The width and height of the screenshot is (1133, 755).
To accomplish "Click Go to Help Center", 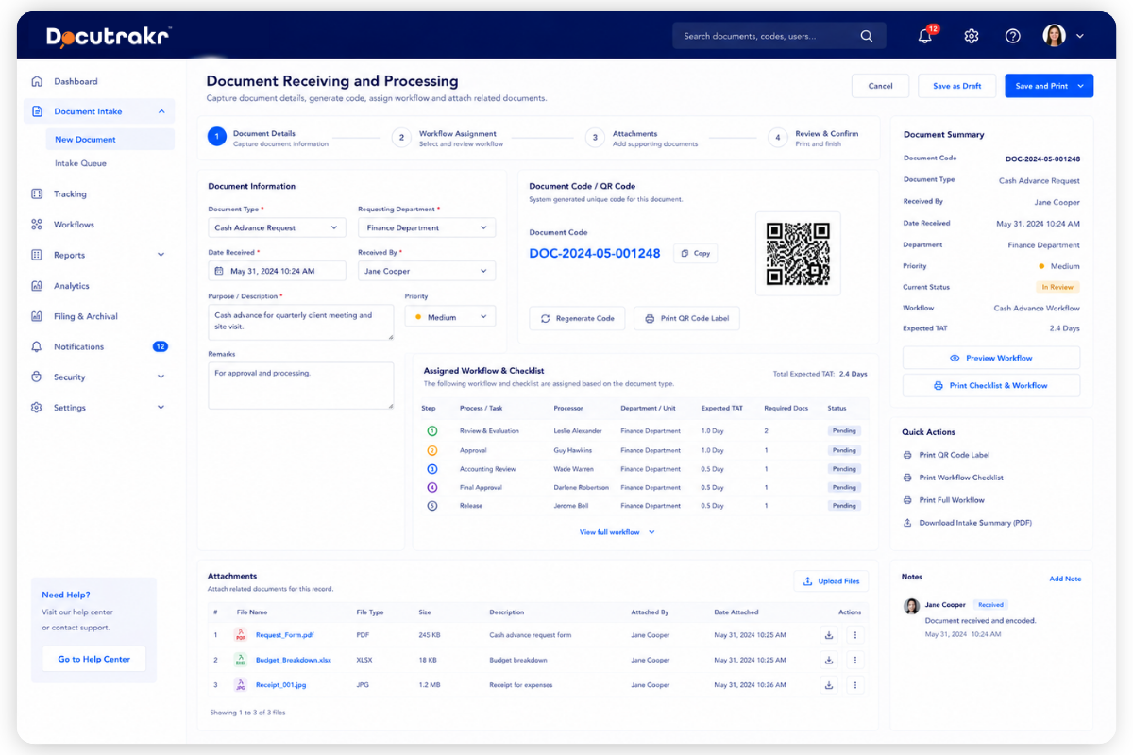I will [93, 659].
